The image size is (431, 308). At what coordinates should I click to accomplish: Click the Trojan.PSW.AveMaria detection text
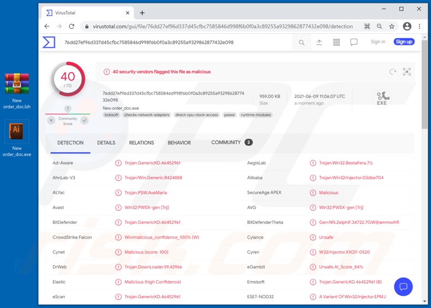[x=146, y=193]
